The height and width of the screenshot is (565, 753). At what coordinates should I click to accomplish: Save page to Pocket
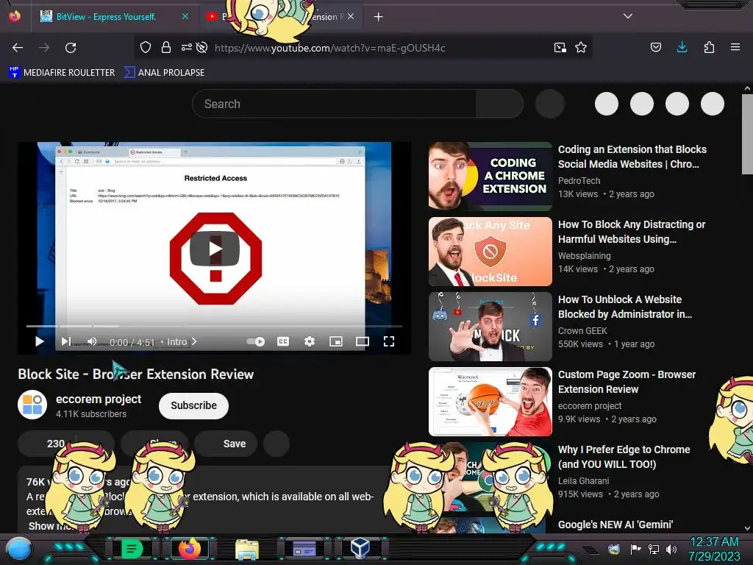tap(655, 47)
